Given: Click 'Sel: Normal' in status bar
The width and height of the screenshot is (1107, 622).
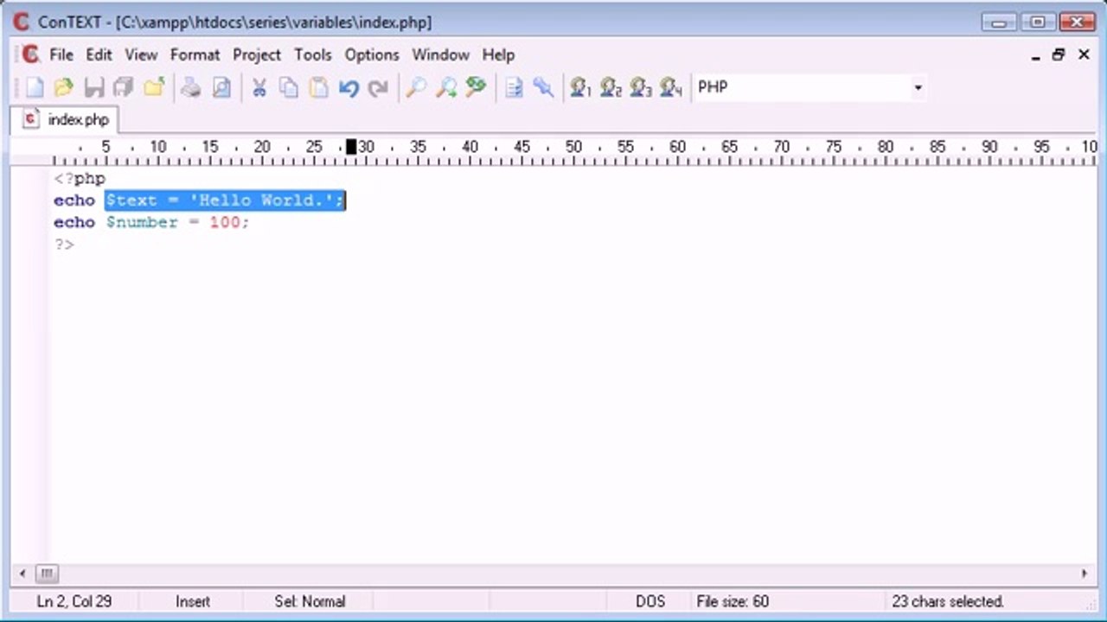Looking at the screenshot, I should [310, 601].
